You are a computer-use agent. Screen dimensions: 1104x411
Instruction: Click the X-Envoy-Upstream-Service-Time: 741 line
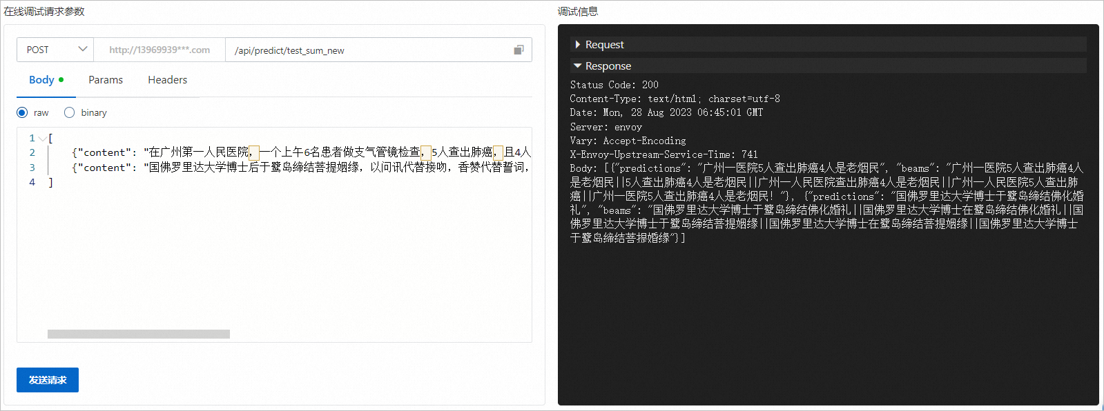click(x=664, y=154)
